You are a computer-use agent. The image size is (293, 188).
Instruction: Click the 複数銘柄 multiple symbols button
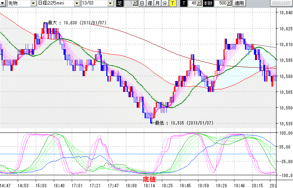282,3
